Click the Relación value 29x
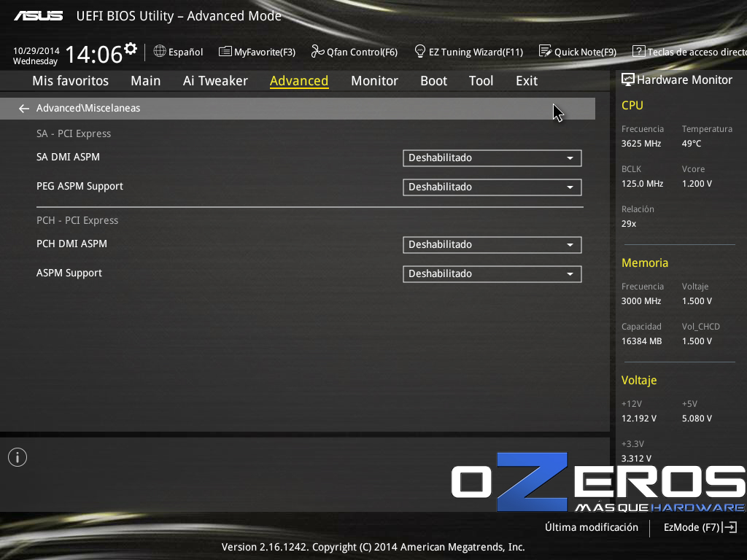747x560 pixels. (x=629, y=223)
